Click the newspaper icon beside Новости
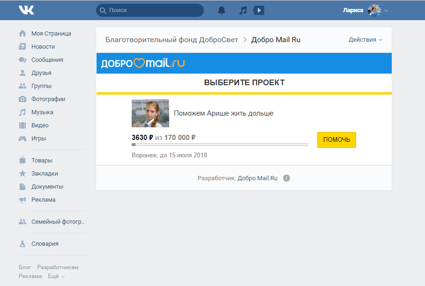Image resolution: width=425 pixels, height=286 pixels. [x=22, y=47]
